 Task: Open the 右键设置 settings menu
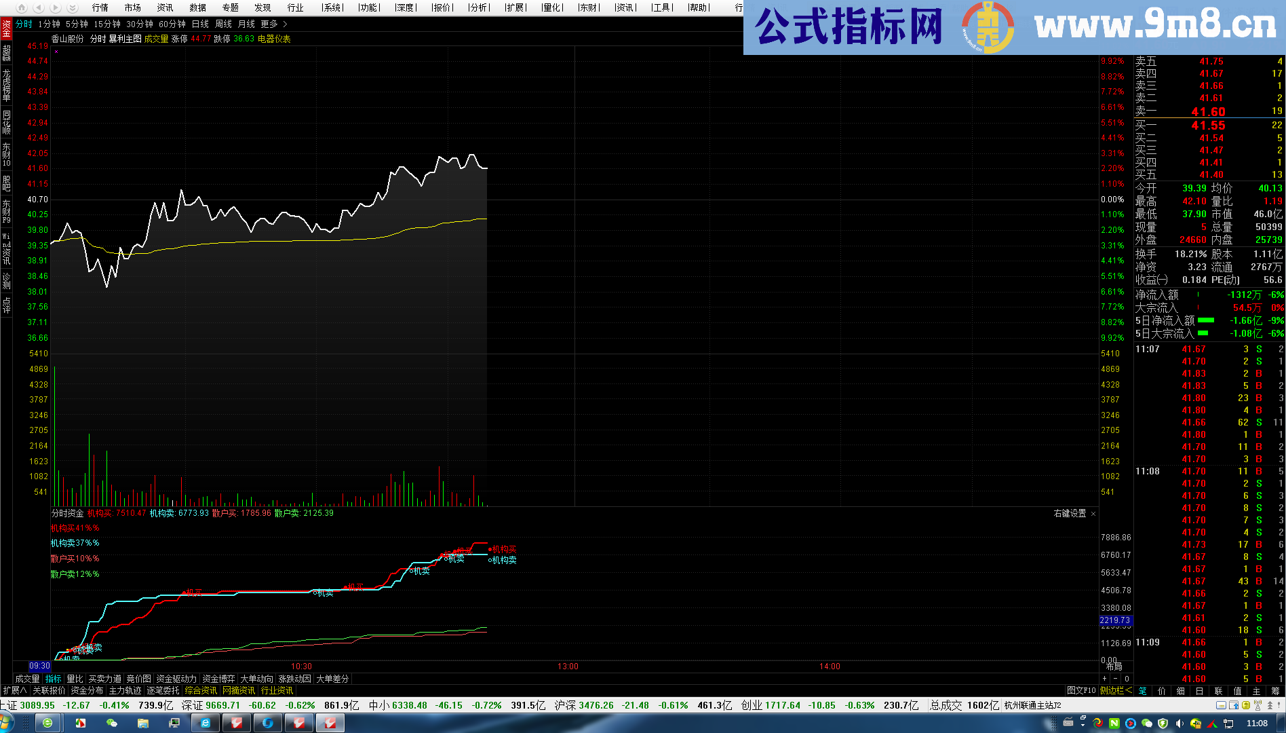pyautogui.click(x=1070, y=514)
